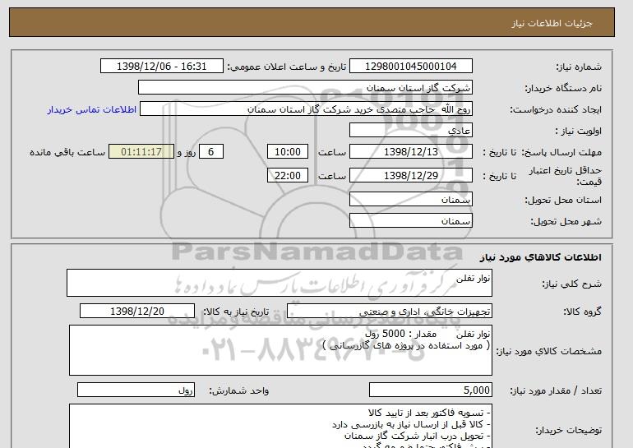633x448 pixels.
Task: Click the label ایجاد کننده درخواست
Action: (556, 109)
